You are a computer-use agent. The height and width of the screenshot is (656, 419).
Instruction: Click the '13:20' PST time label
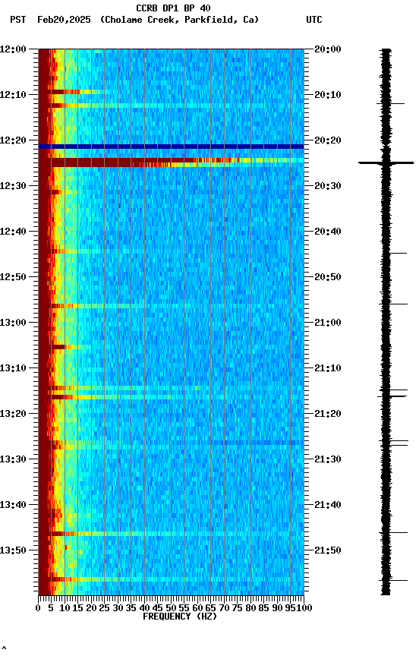tap(13, 415)
